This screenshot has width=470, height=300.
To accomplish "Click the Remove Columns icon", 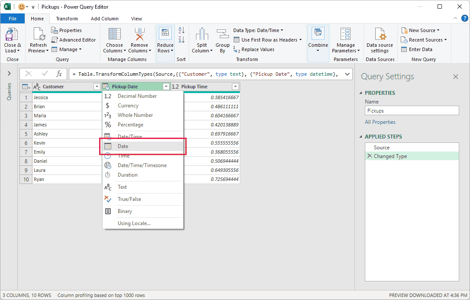I will point(140,34).
